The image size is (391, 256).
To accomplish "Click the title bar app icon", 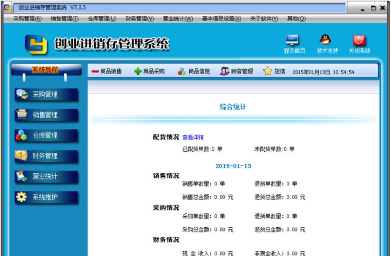I will tap(8, 8).
